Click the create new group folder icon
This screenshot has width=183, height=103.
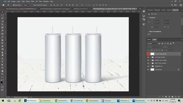tap(172, 97)
